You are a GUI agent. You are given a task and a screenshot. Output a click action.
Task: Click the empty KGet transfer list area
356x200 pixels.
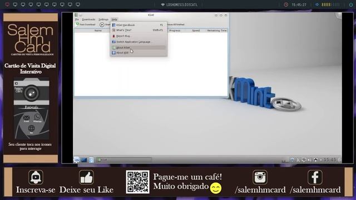pos(151,64)
